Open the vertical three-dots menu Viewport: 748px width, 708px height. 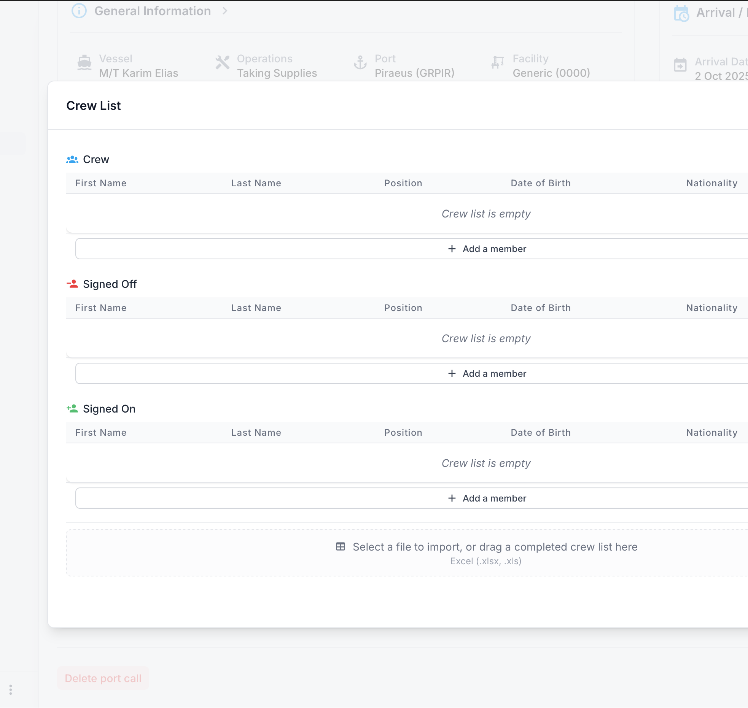click(11, 690)
